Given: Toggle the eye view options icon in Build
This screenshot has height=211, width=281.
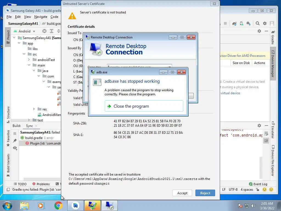Looking at the screenshot, I should 15,148.
